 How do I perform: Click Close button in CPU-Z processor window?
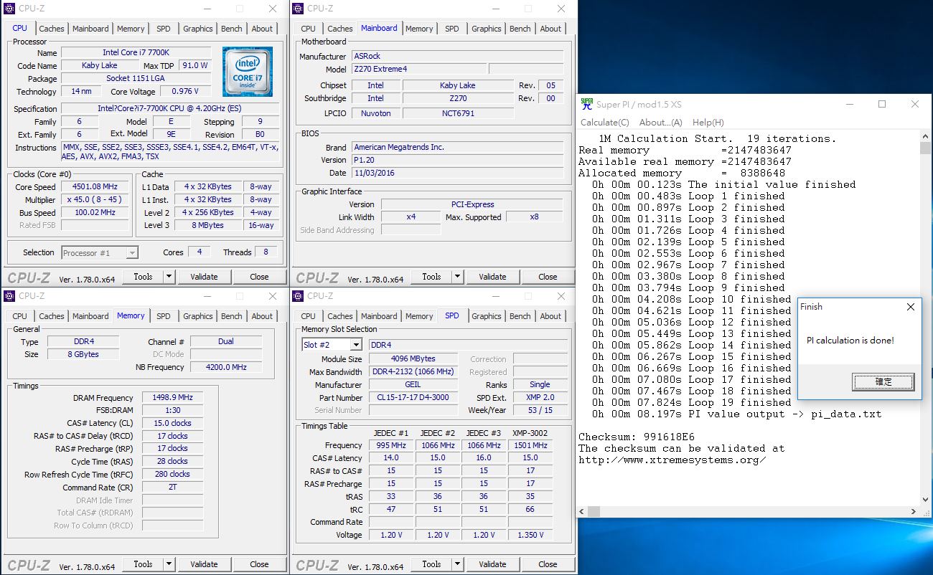(259, 277)
